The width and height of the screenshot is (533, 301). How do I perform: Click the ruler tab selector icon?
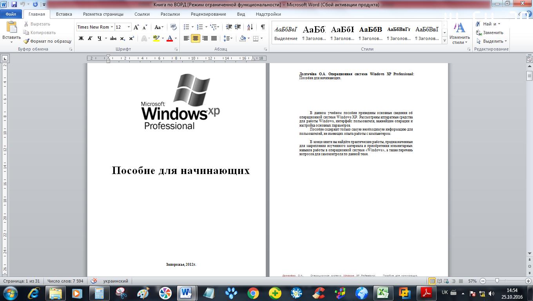pos(5,58)
